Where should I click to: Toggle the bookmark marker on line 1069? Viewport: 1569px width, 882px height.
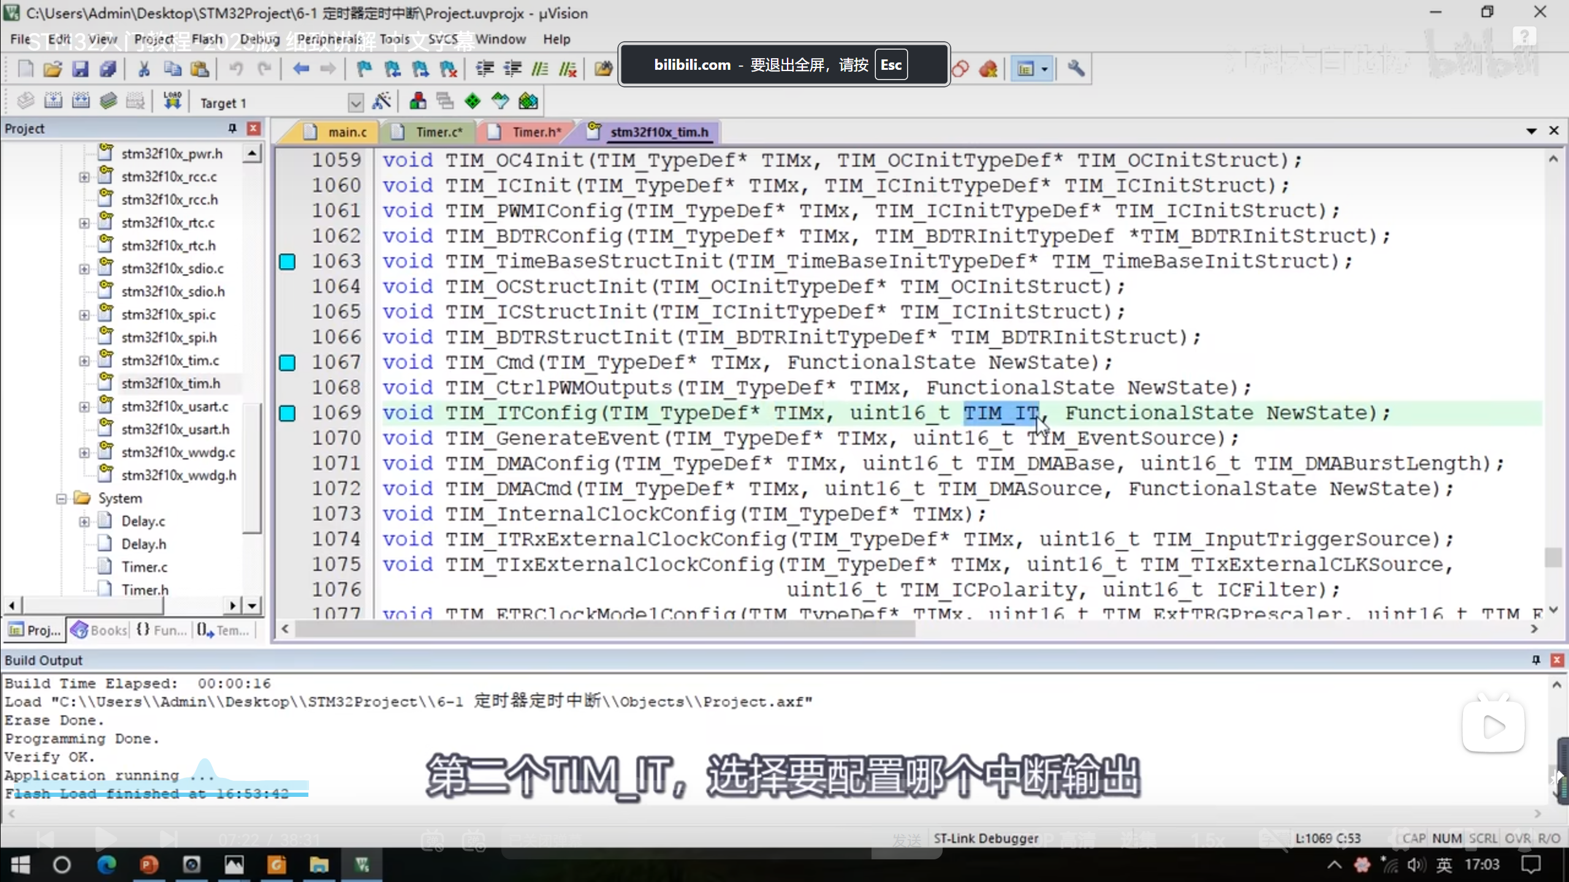click(287, 413)
